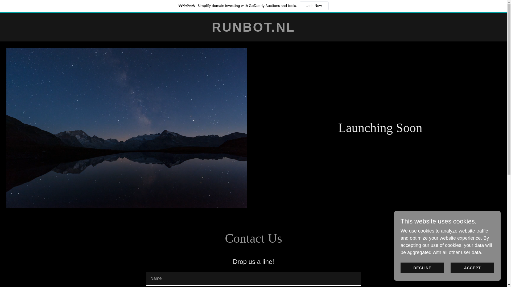Click 'This website uses cookies.' heading

point(438,221)
